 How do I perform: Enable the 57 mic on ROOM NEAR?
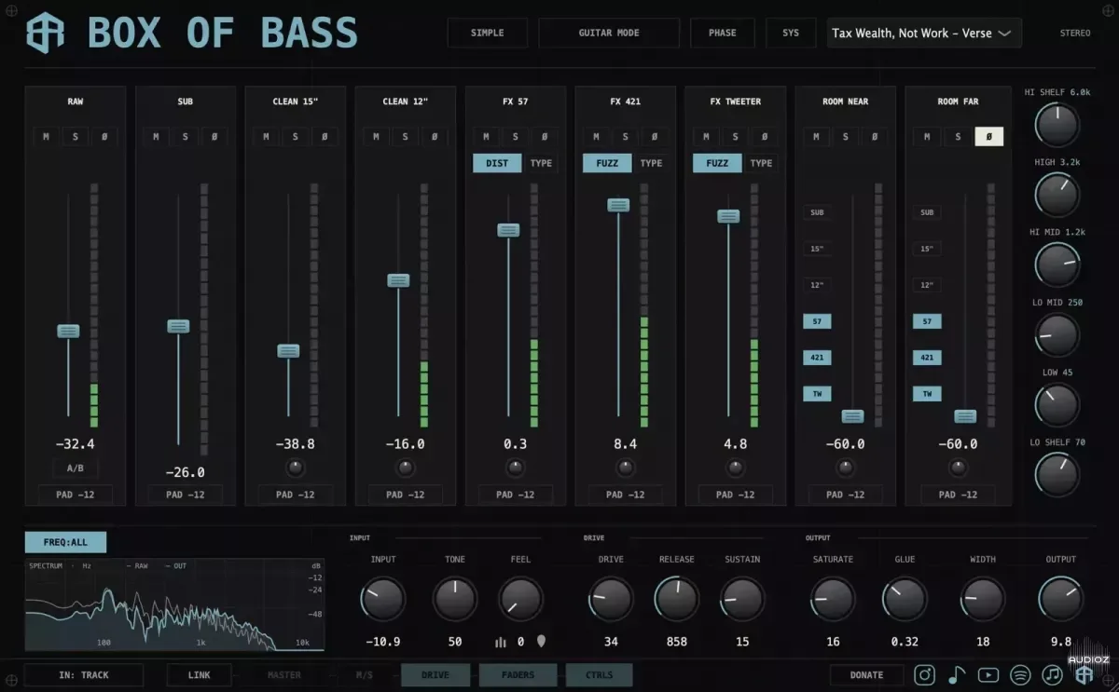tap(817, 321)
